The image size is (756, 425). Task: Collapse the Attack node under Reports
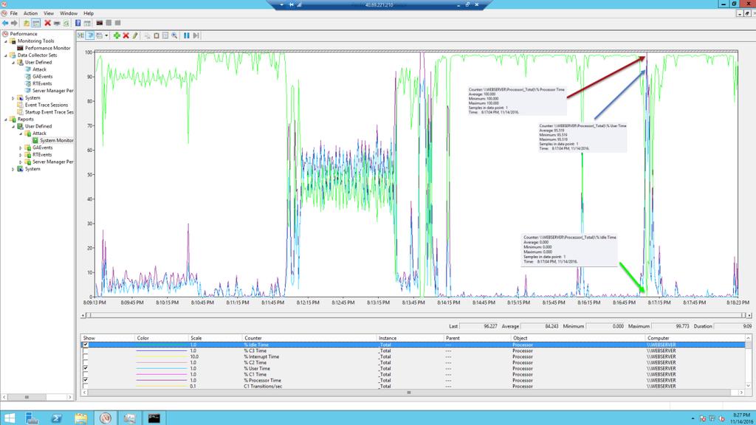point(20,134)
